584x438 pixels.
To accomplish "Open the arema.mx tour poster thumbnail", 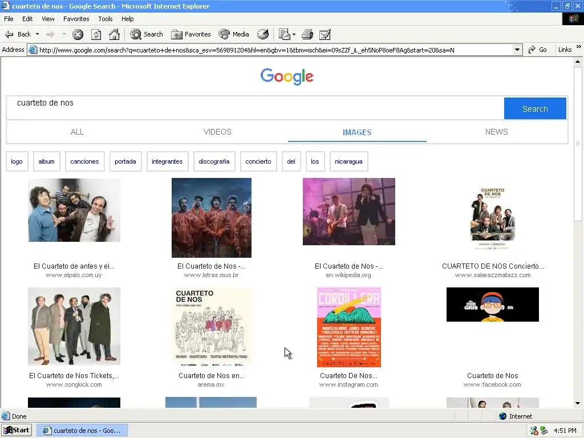I will (212, 327).
